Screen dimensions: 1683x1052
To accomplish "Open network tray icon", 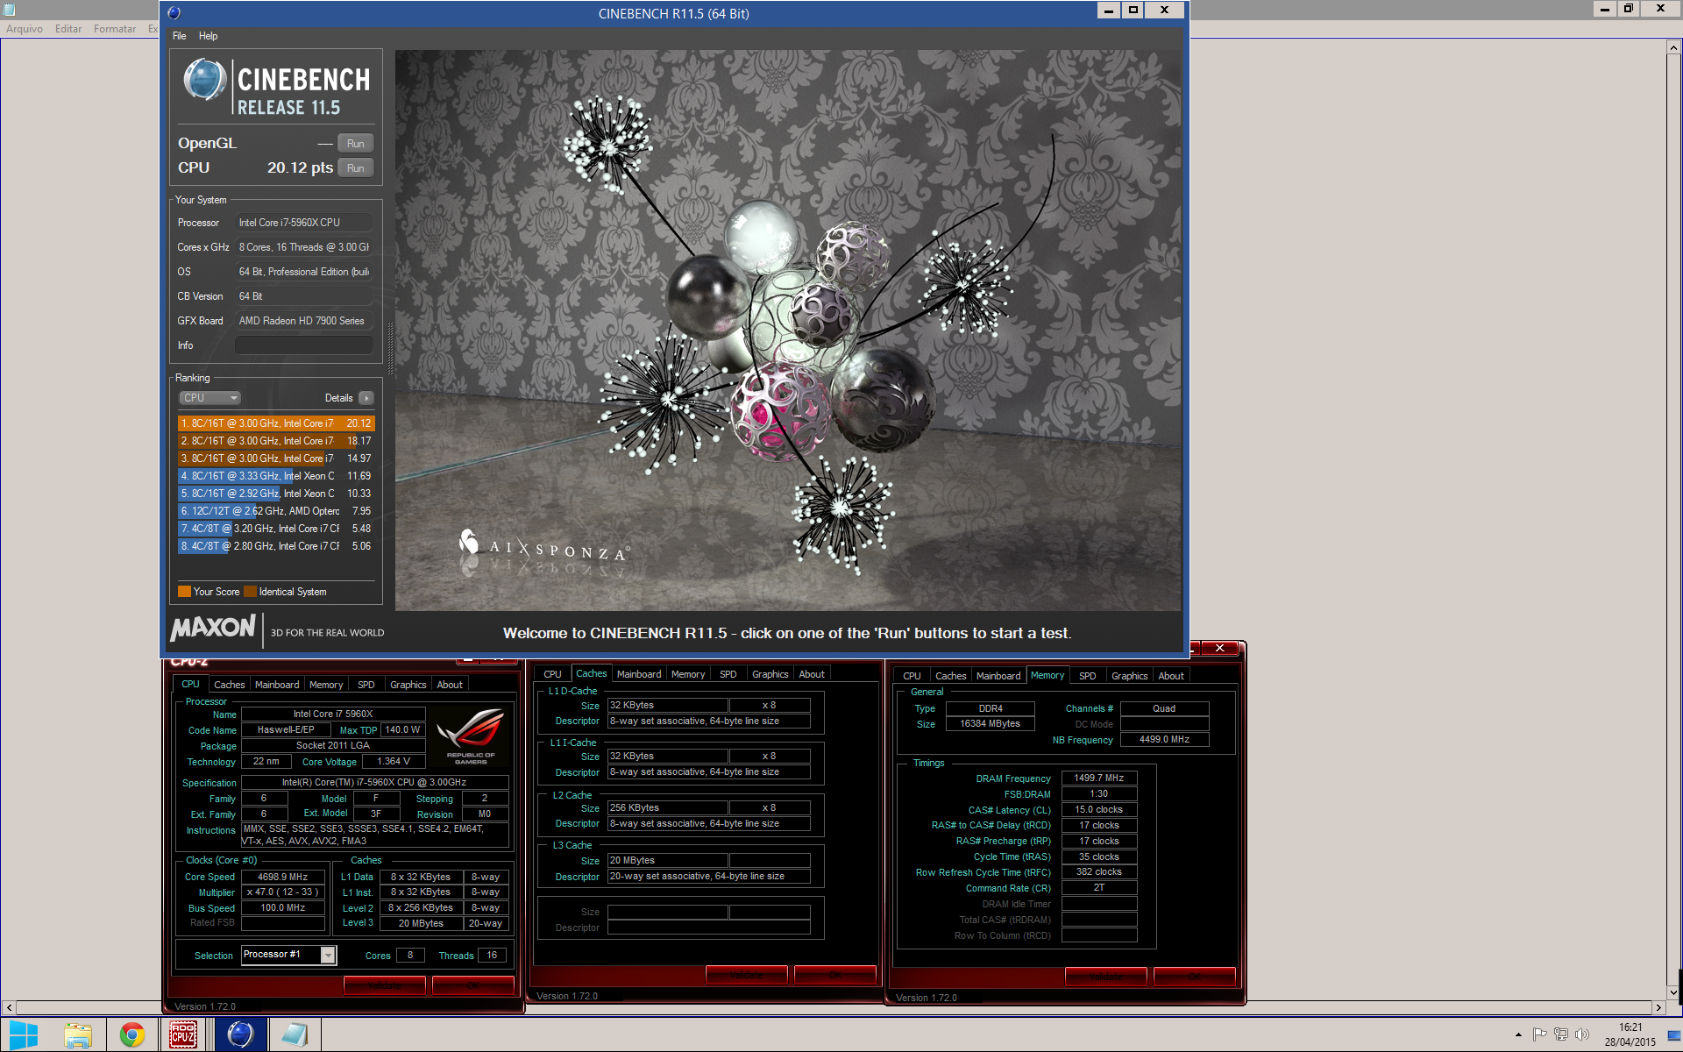I will [x=1561, y=1034].
